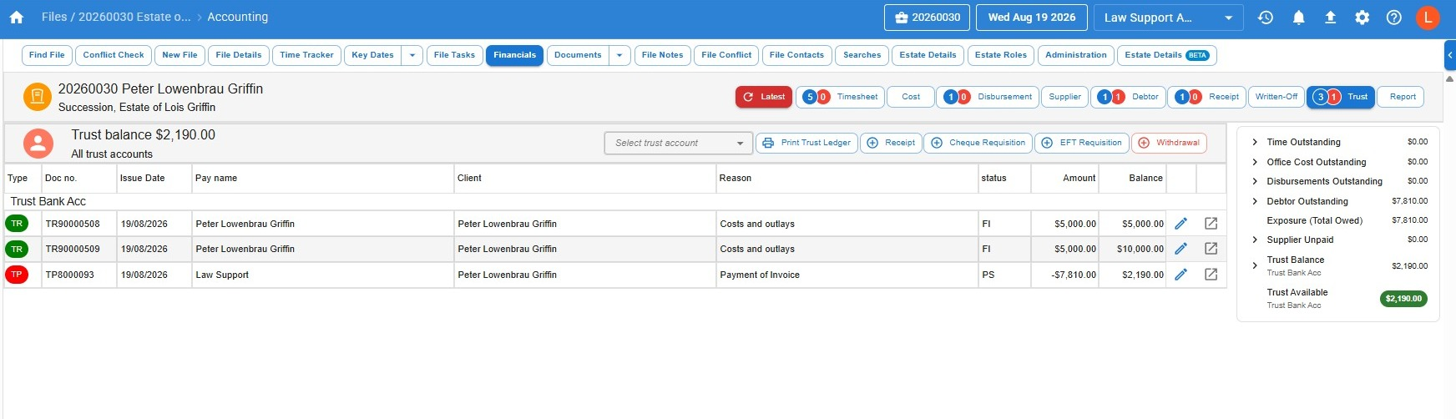
Task: Open the user avatar L
Action: [1428, 18]
